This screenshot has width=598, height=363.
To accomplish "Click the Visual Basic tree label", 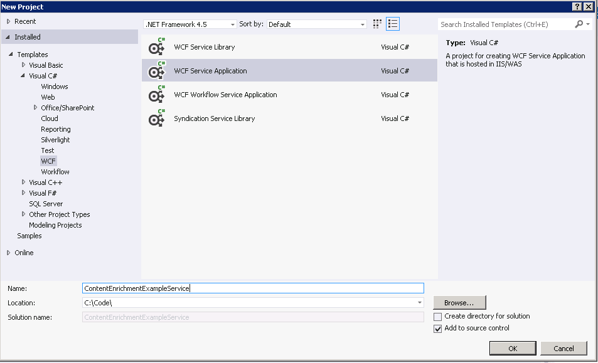I will click(x=46, y=65).
